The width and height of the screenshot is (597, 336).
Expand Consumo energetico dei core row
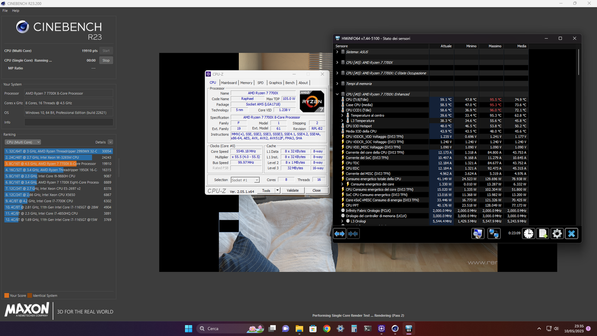tap(343, 184)
